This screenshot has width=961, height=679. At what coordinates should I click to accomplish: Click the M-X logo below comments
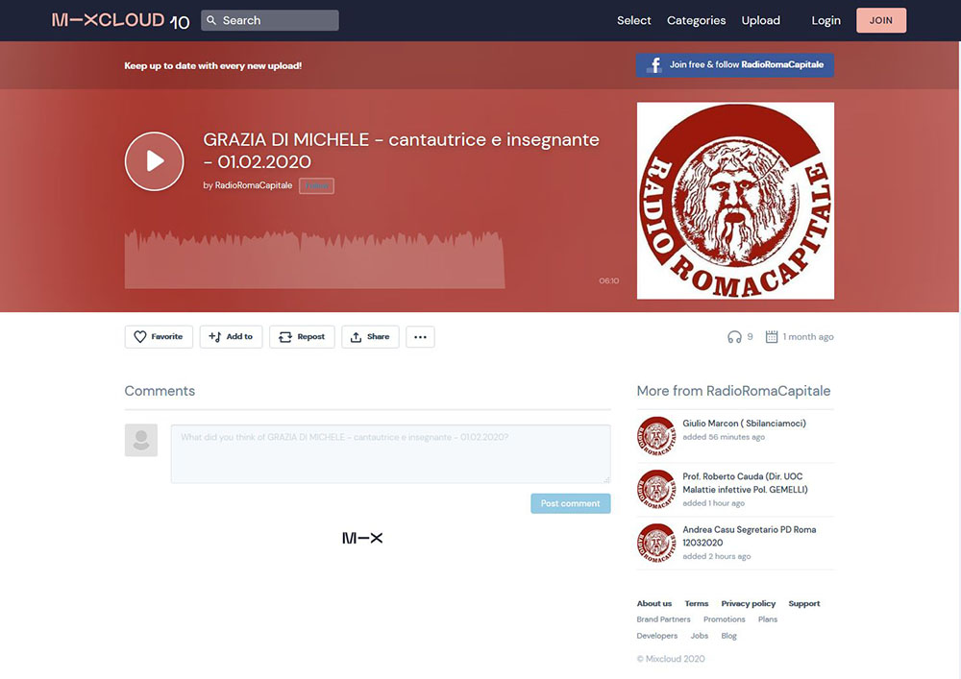362,538
